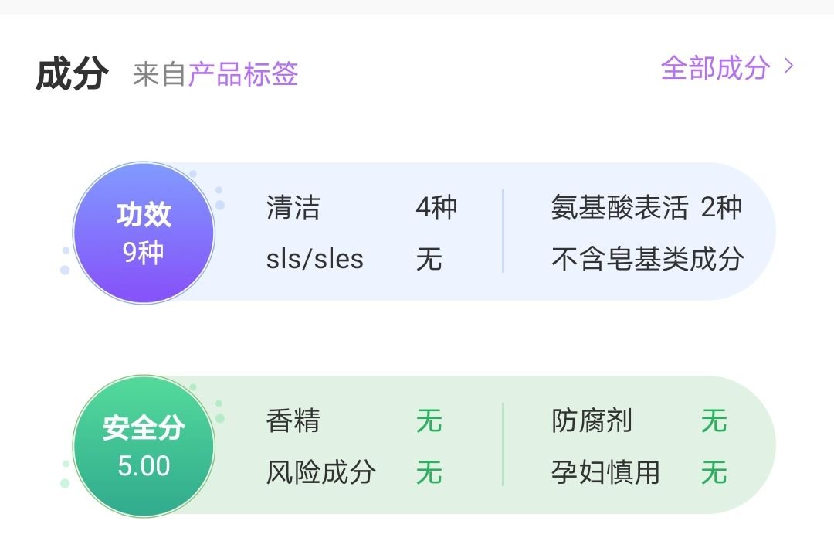Viewport: 834px width, 548px height.
Task: Tap the purple 功效 9种 circle badge
Action: point(144,232)
